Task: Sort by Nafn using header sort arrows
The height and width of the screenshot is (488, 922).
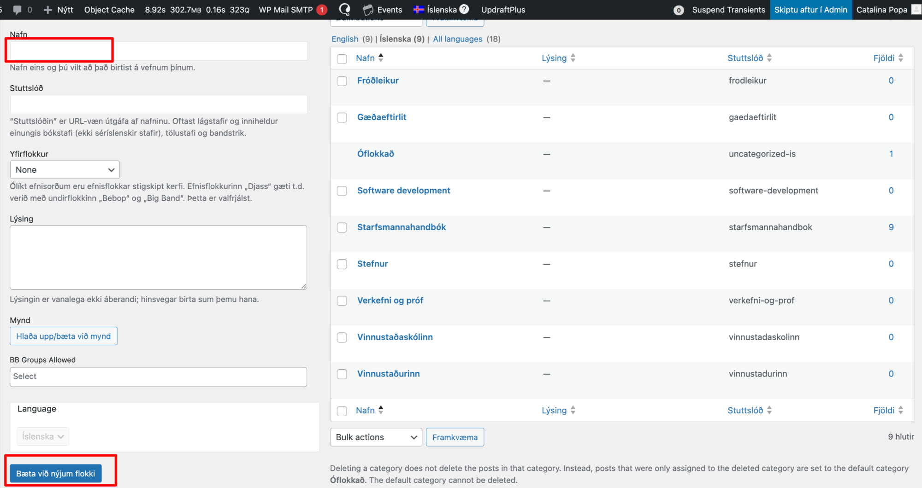Action: tap(381, 58)
